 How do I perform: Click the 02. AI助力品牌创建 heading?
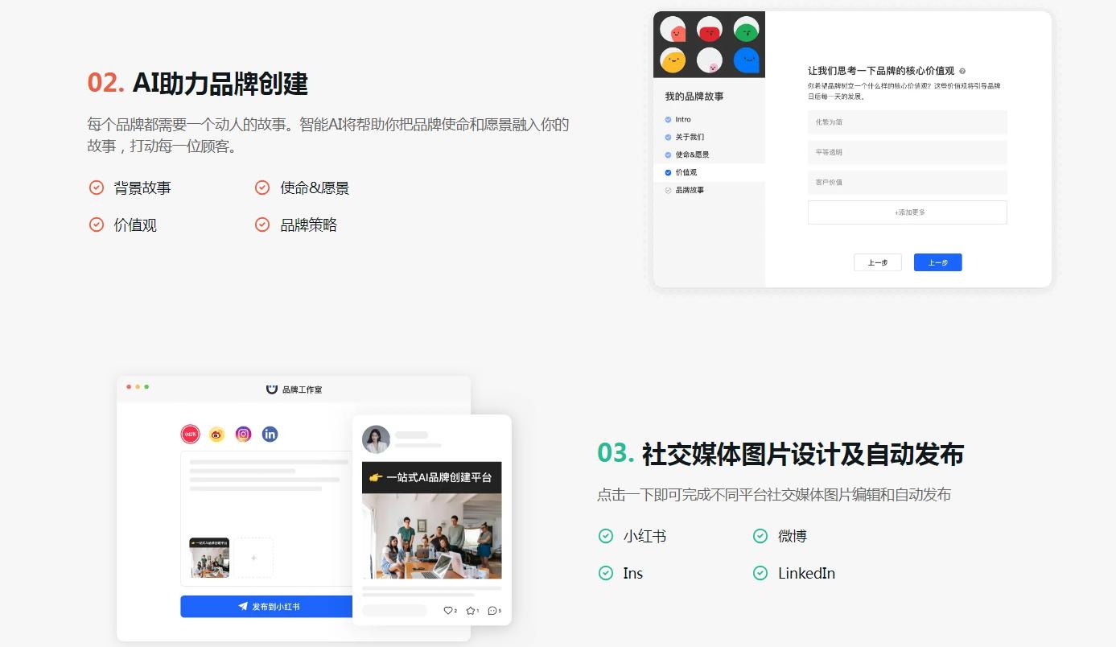pos(198,84)
